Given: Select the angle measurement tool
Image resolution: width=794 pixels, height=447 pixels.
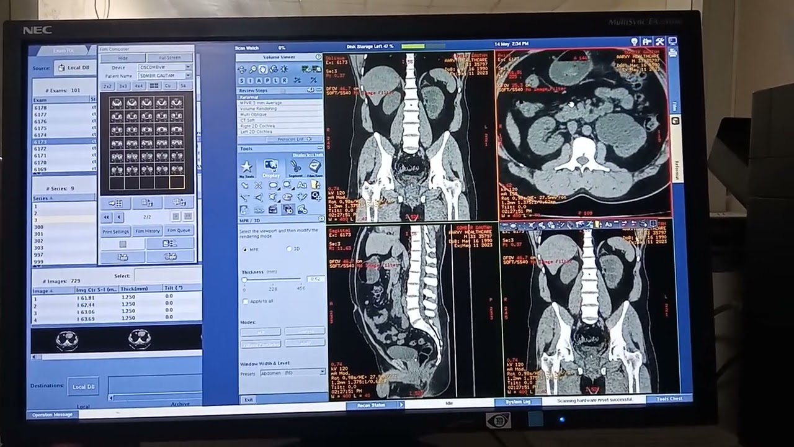Looking at the screenshot, I should pos(258,197).
